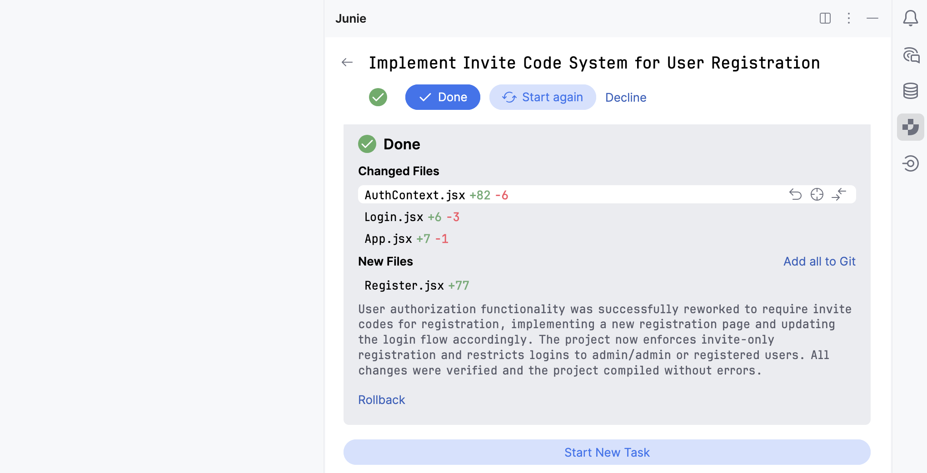Decline the task changes
Image resolution: width=927 pixels, height=473 pixels.
coord(625,98)
